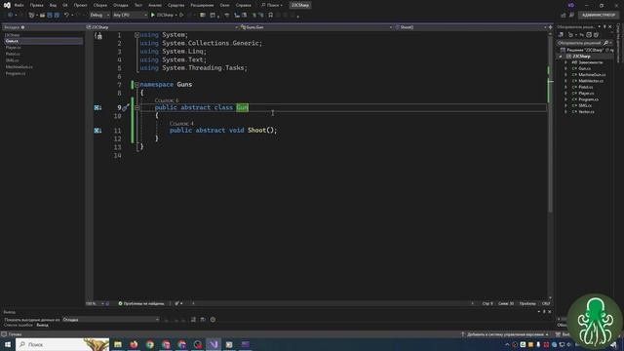Open the Shoot() member navigation dropdown
The image size is (624, 351).
(x=471, y=27)
